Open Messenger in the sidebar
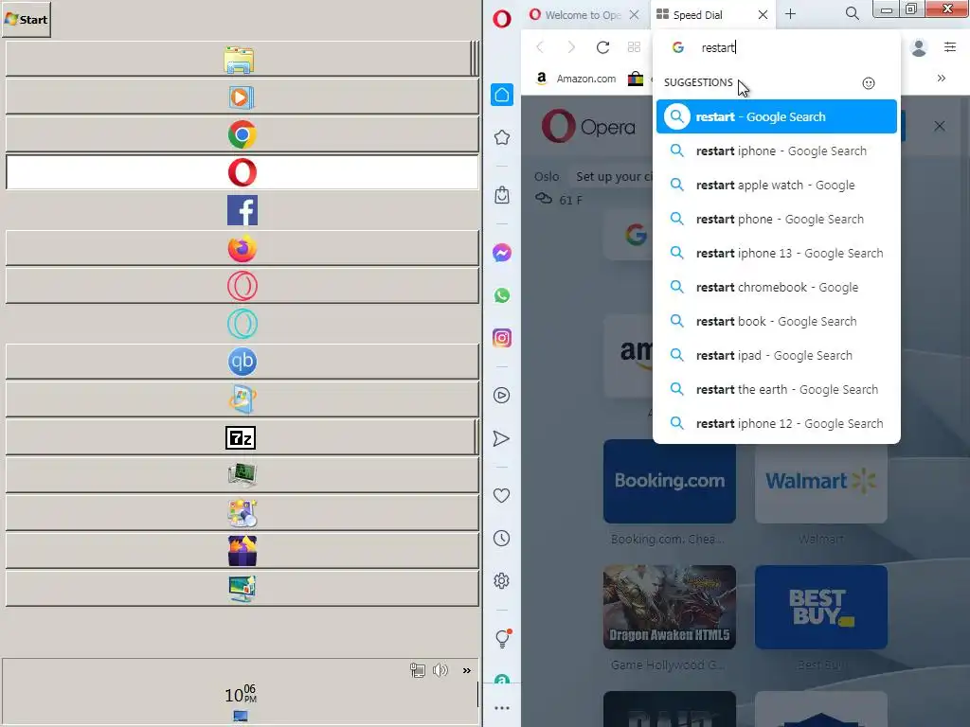 [x=502, y=252]
